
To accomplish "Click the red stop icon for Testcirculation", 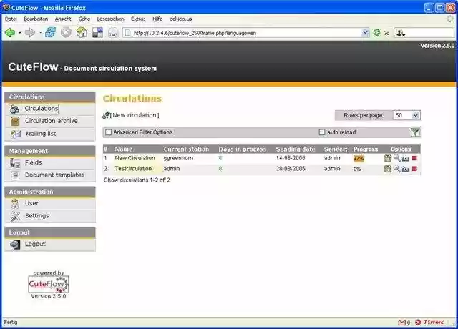I will [x=414, y=169].
